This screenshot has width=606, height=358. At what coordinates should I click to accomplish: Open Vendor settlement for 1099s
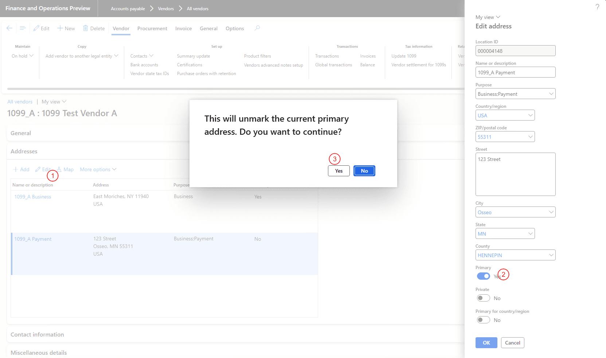(x=419, y=65)
